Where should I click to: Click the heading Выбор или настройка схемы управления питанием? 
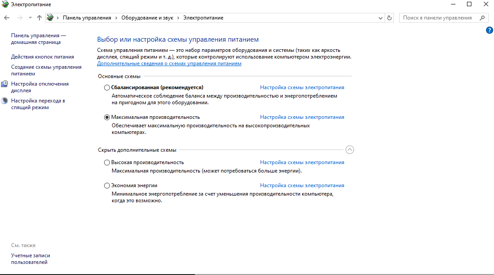point(178,39)
